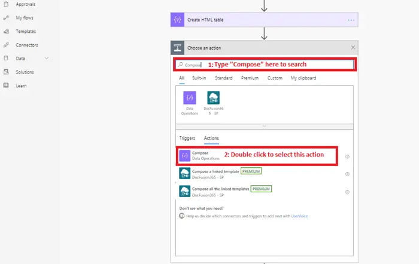
Task: Select the DocFusion365 connector icon
Action: click(214, 97)
